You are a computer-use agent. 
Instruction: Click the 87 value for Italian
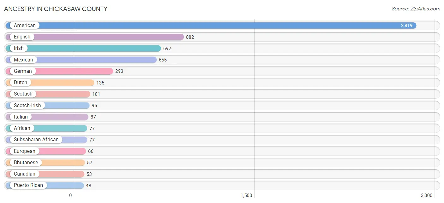93,117
